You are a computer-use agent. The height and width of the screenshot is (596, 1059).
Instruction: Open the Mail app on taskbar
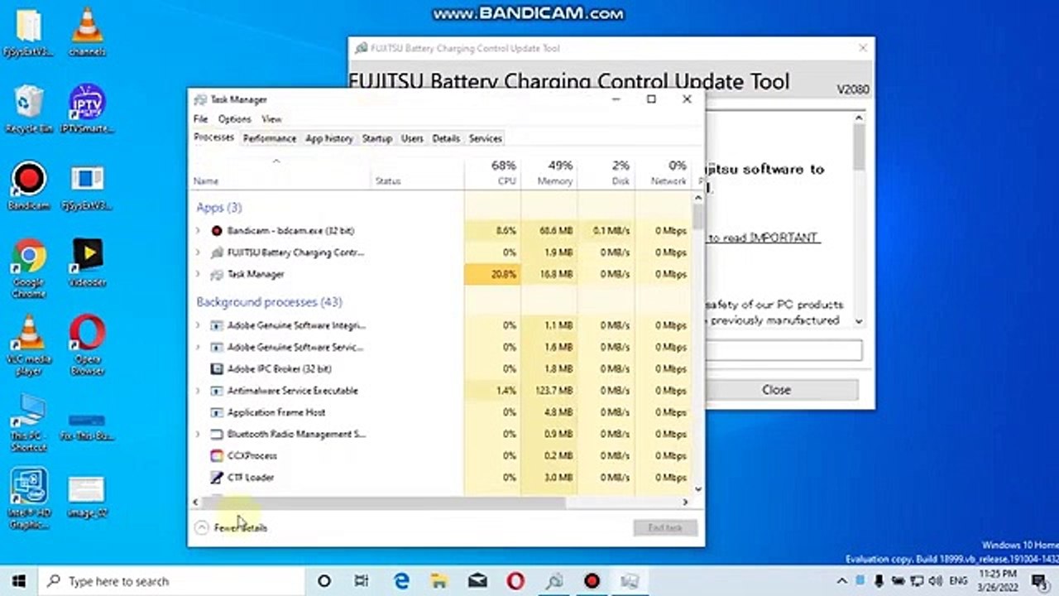[x=477, y=581]
